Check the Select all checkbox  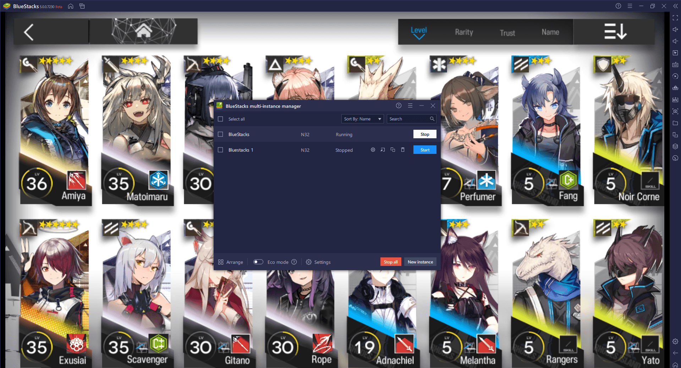[220, 119]
